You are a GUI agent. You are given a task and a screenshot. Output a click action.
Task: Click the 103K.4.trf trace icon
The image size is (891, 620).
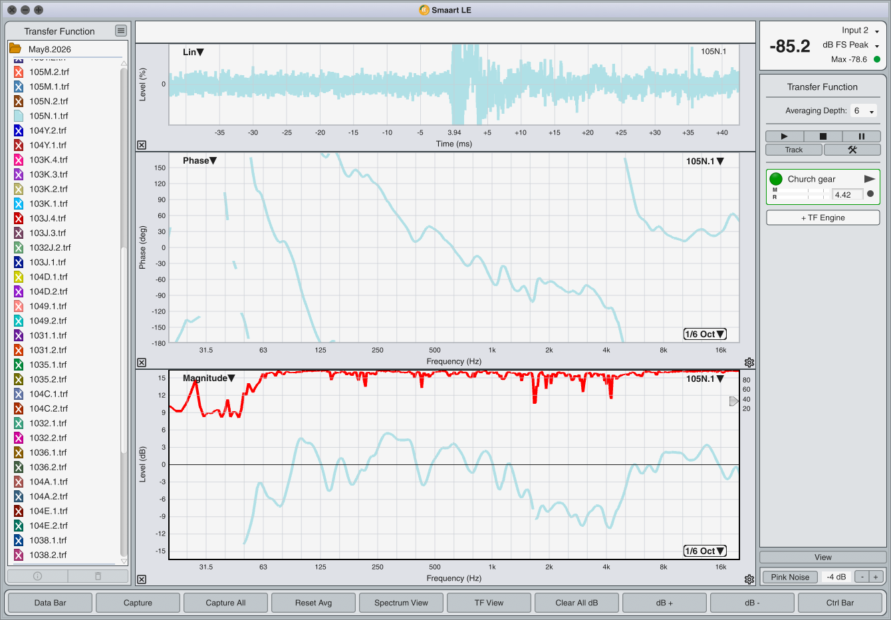(x=19, y=160)
